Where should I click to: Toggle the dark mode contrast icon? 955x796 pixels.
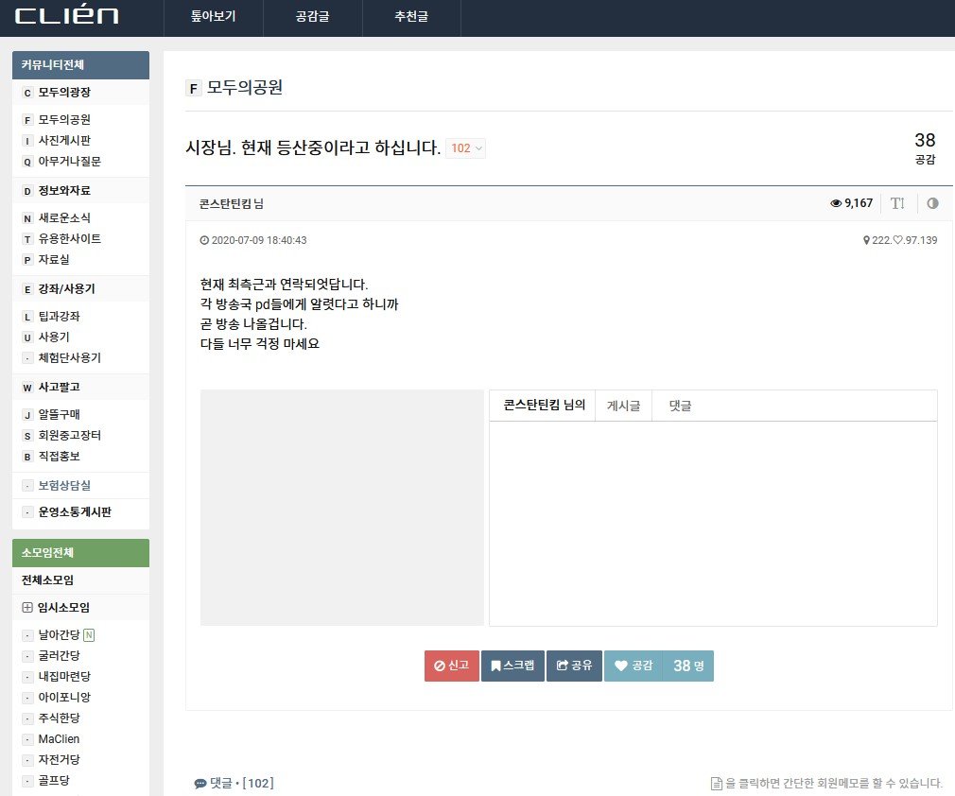[932, 203]
